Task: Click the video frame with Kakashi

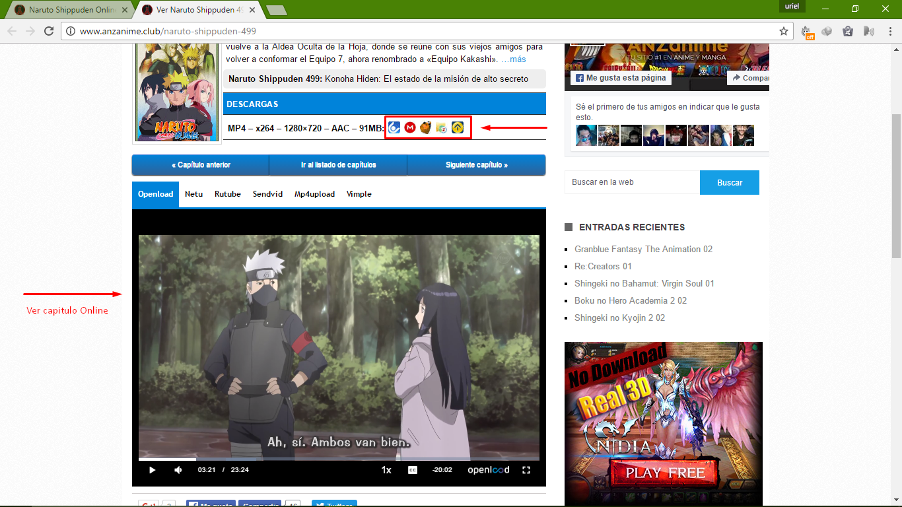Action: pyautogui.click(x=339, y=346)
